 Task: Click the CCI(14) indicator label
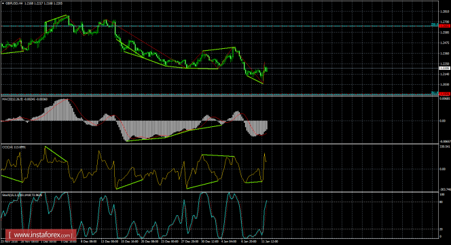click(x=7, y=147)
